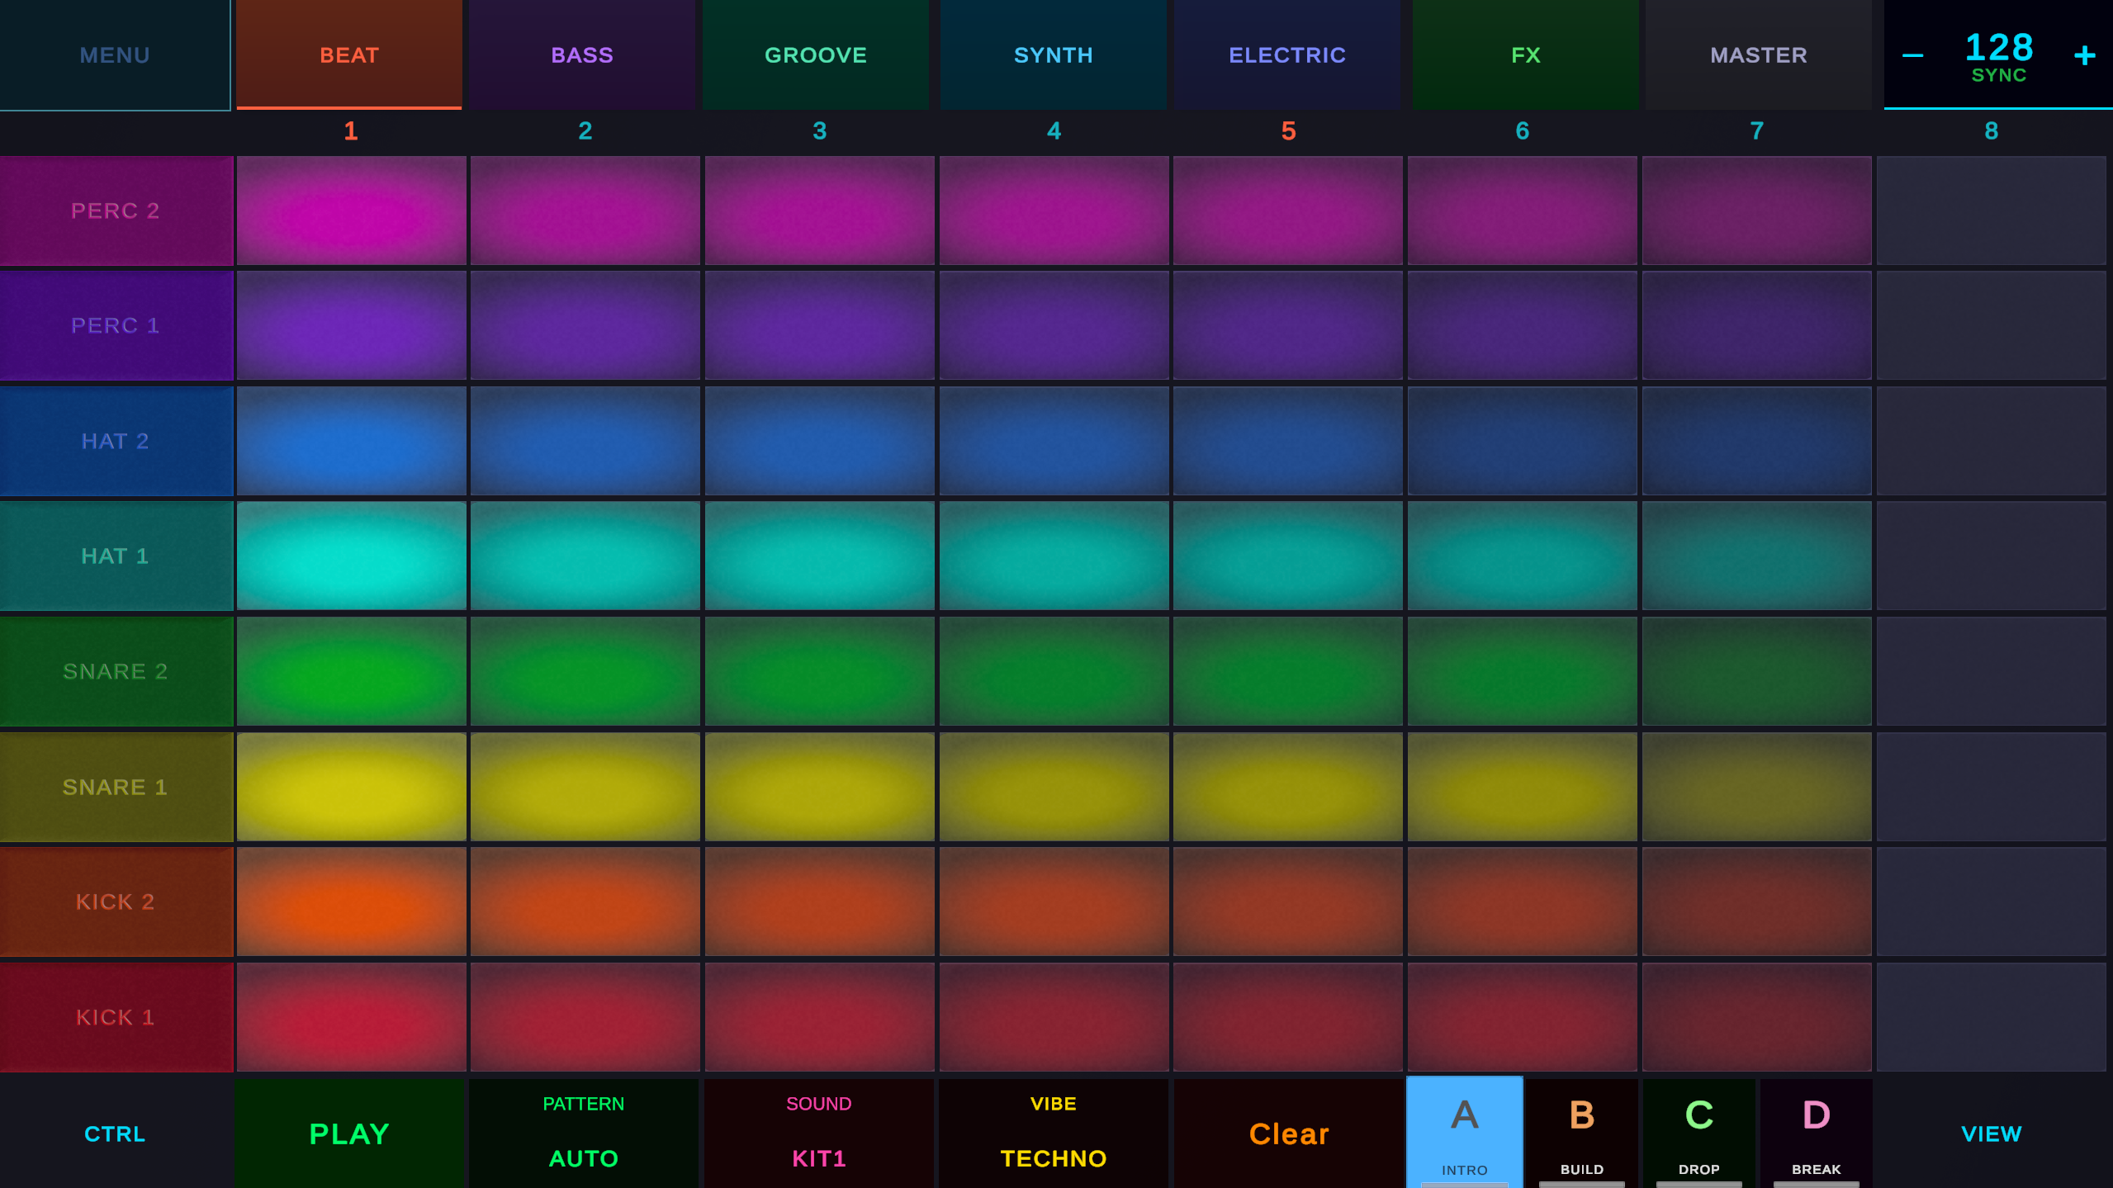Toggle HAT 1 pad in column 1
Viewport: 2113px width, 1188px height.
coord(351,556)
